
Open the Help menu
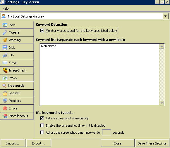tap(6, 8)
